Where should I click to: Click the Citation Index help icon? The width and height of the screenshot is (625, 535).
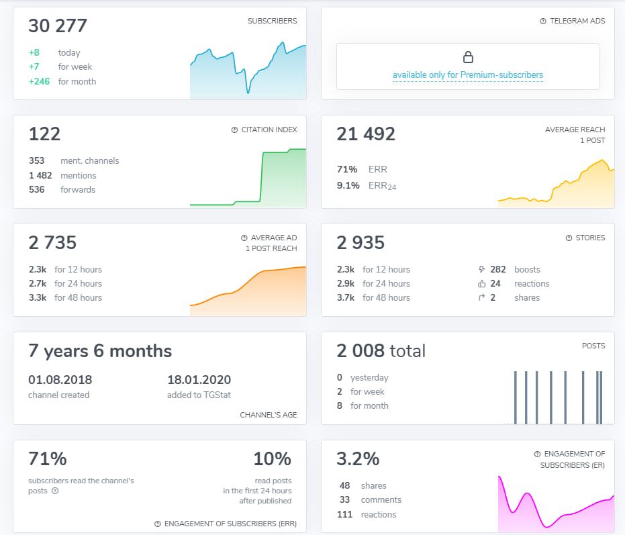click(x=234, y=130)
